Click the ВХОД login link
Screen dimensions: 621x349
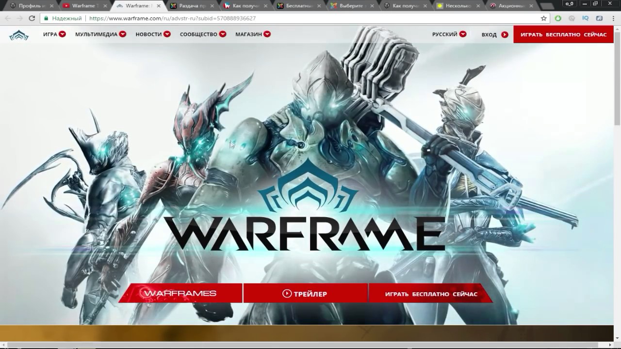(x=489, y=34)
